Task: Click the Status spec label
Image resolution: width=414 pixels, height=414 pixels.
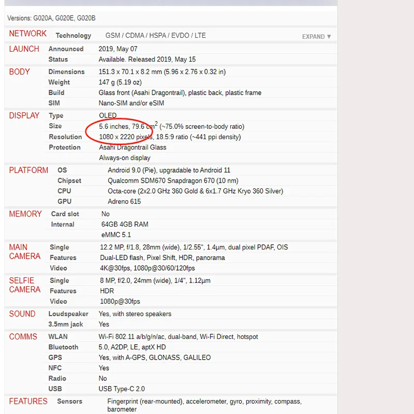Action: click(58, 60)
